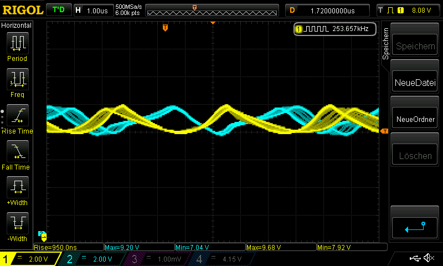
Task: Click the Min=7.04 V measurement
Action: [x=210, y=247]
